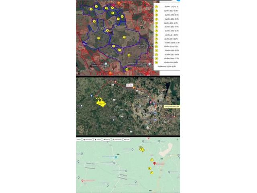The height and width of the screenshot is (193, 257).
Task: Click the red location pin near yellow marker 3
Action: (154, 163)
